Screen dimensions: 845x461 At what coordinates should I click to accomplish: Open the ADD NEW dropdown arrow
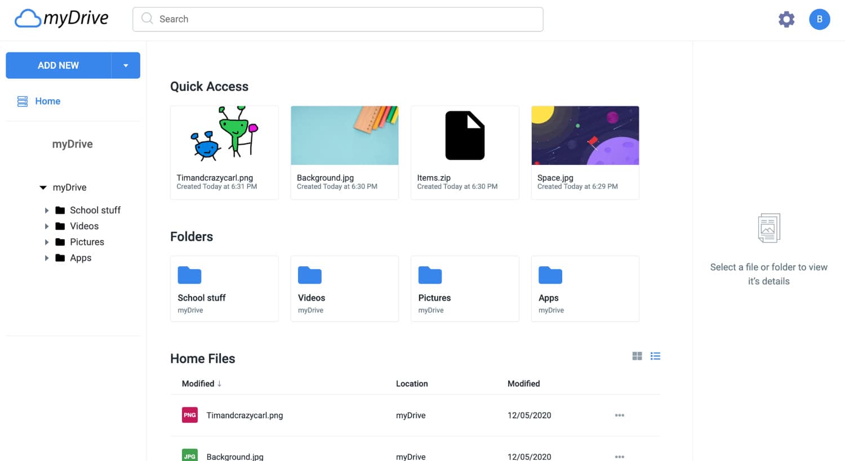click(x=126, y=65)
